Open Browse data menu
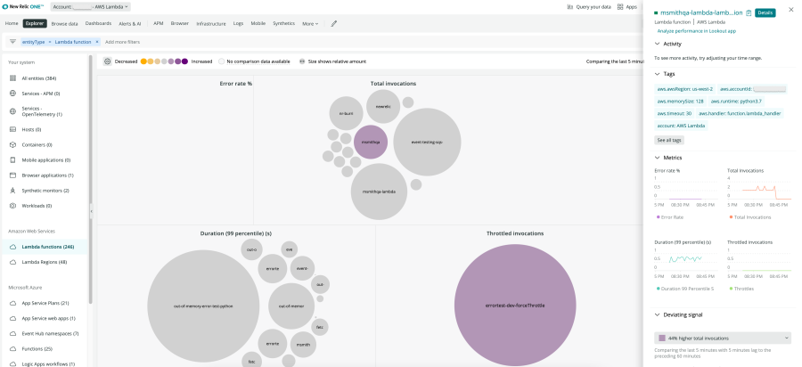Image resolution: width=802 pixels, height=367 pixels. click(64, 23)
